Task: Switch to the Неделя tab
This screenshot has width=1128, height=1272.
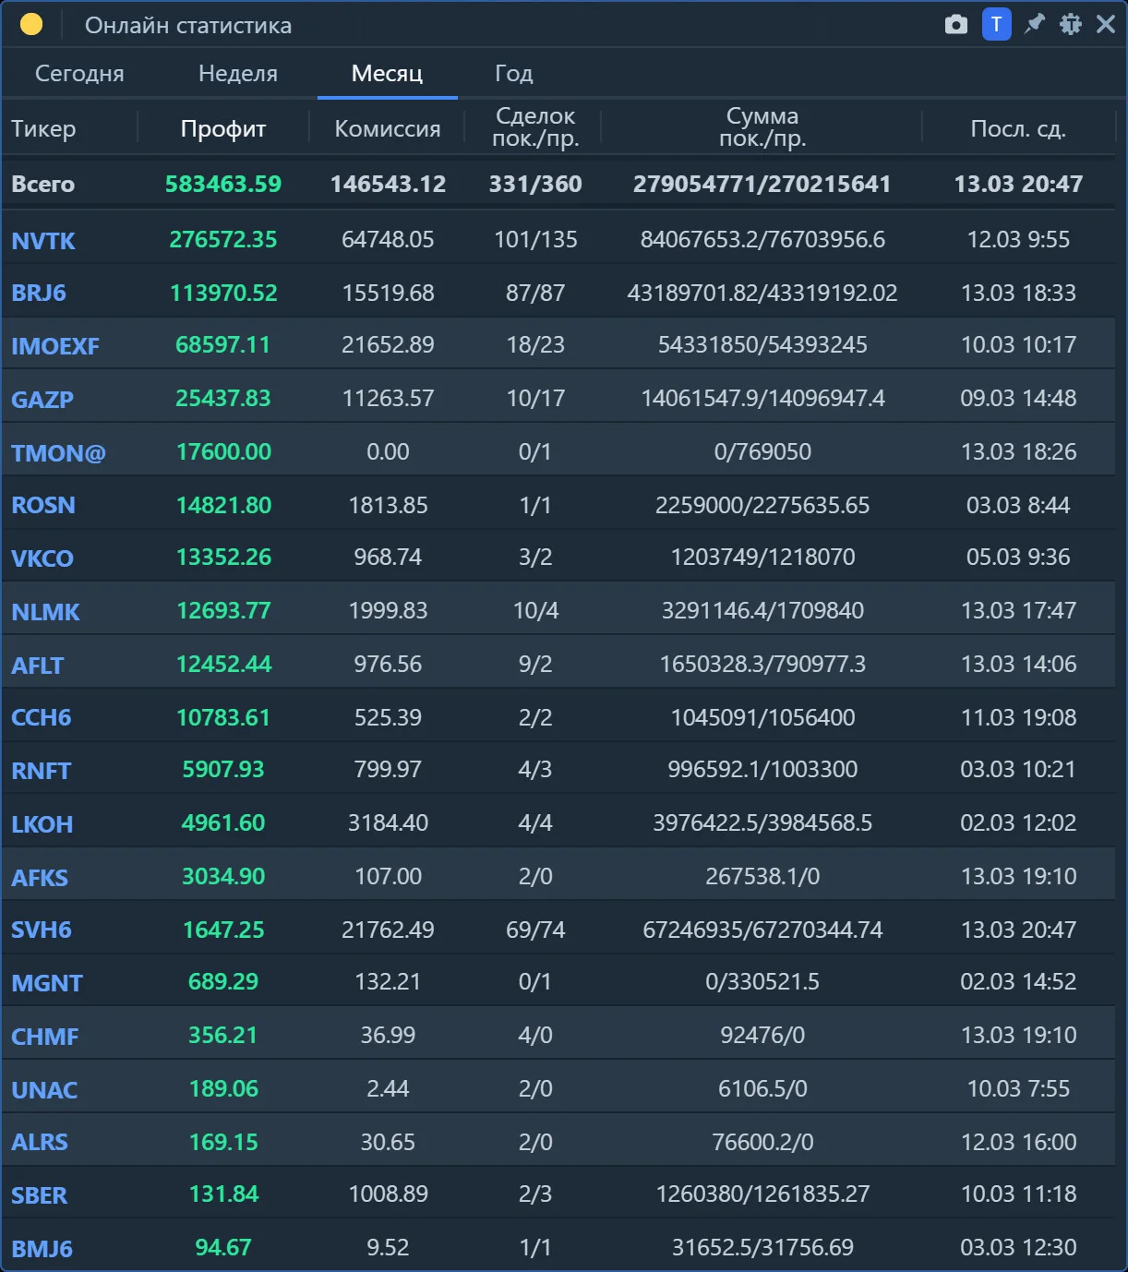Action: (x=238, y=74)
